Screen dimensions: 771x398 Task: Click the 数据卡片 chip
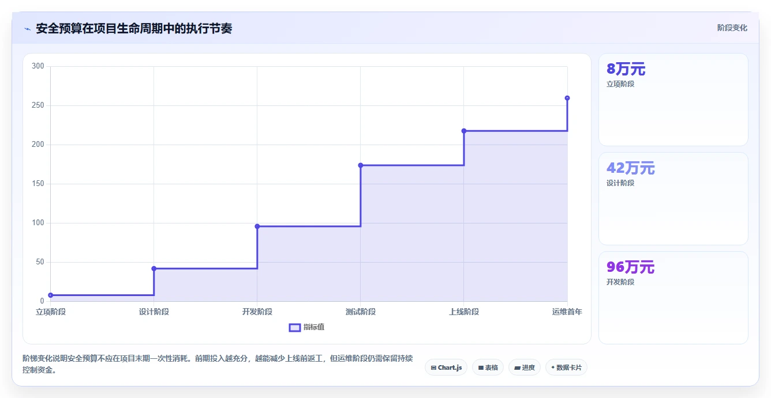(x=566, y=367)
